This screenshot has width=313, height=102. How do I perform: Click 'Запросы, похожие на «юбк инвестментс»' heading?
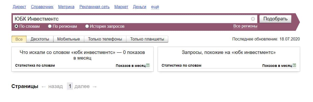point(229,52)
